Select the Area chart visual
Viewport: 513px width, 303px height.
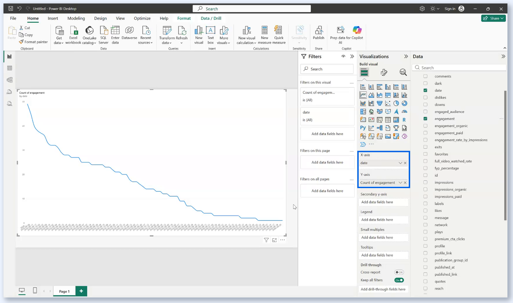[x=371, y=95]
